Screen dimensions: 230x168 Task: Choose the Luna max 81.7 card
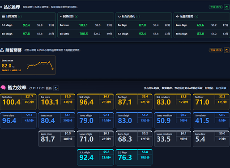57,139
